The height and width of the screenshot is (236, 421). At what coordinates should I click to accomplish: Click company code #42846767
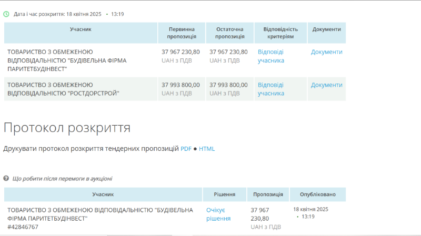pyautogui.click(x=23, y=227)
